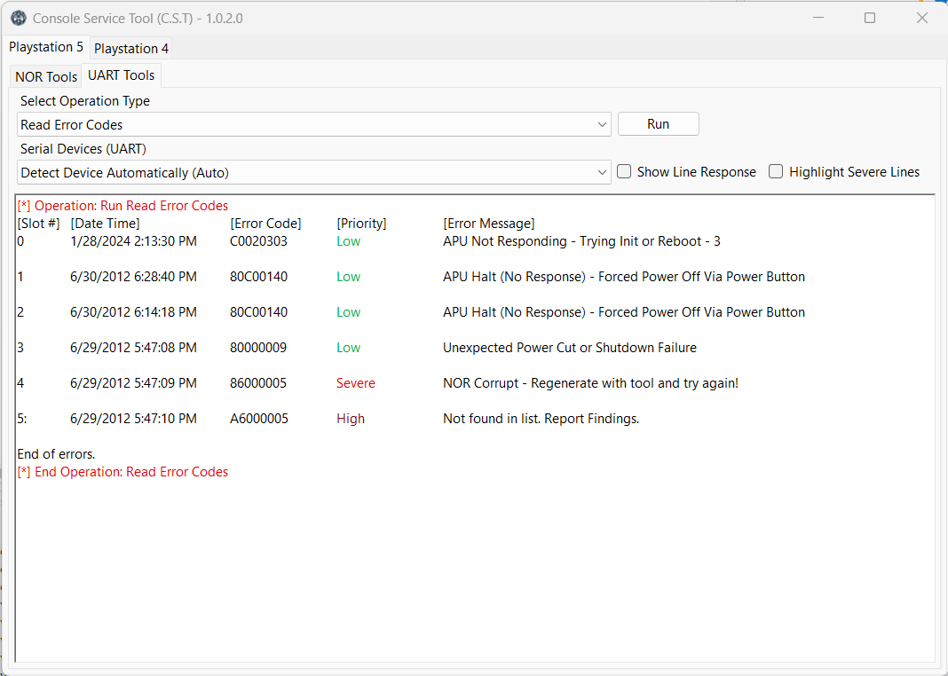The width and height of the screenshot is (948, 676).
Task: Click the Unexpected Power Cut error message
Action: coord(569,348)
